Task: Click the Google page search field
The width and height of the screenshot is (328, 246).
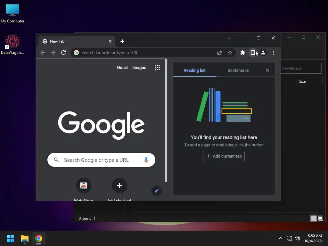Action: [x=102, y=160]
